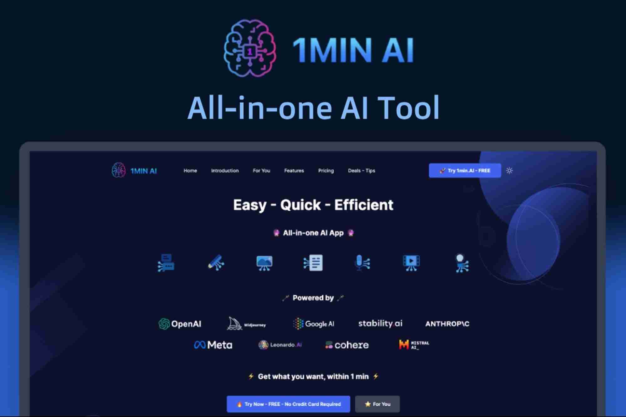Select the Home navigation tab
The height and width of the screenshot is (417, 626).
[x=189, y=170]
